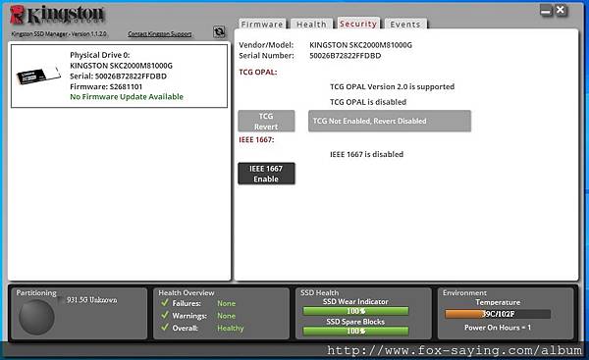Click the 'Healthy' overall status

point(231,328)
